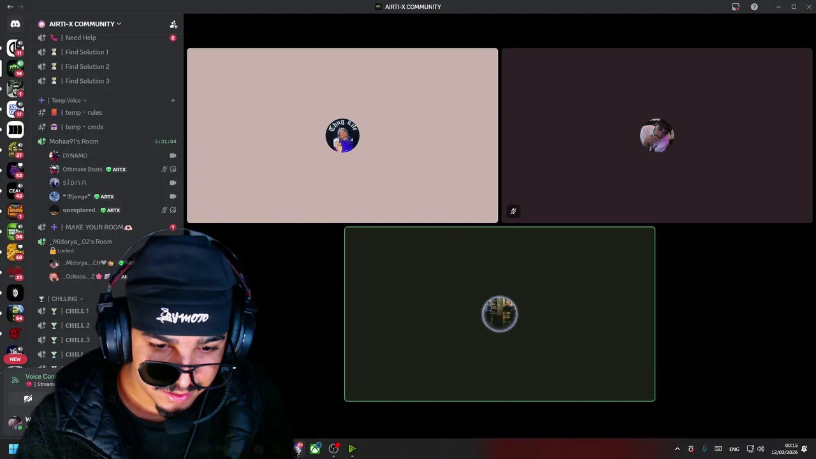Open the CEAL server with badge 43
816x459 pixels.
click(x=15, y=191)
